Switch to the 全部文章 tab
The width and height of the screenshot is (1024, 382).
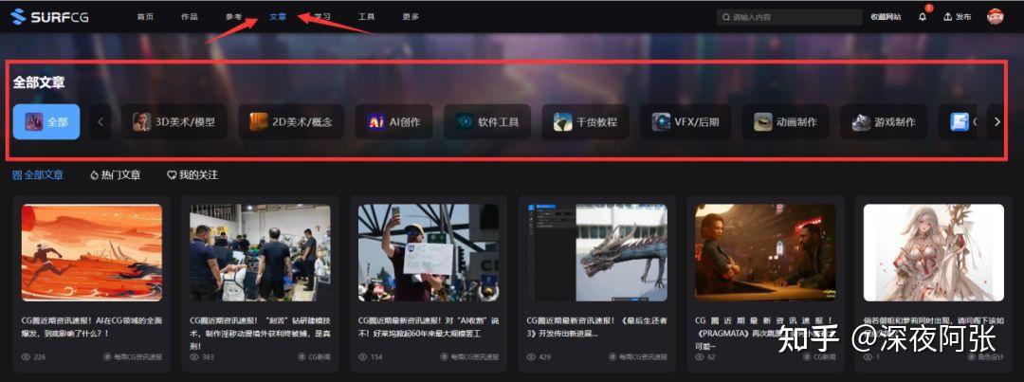coord(39,175)
